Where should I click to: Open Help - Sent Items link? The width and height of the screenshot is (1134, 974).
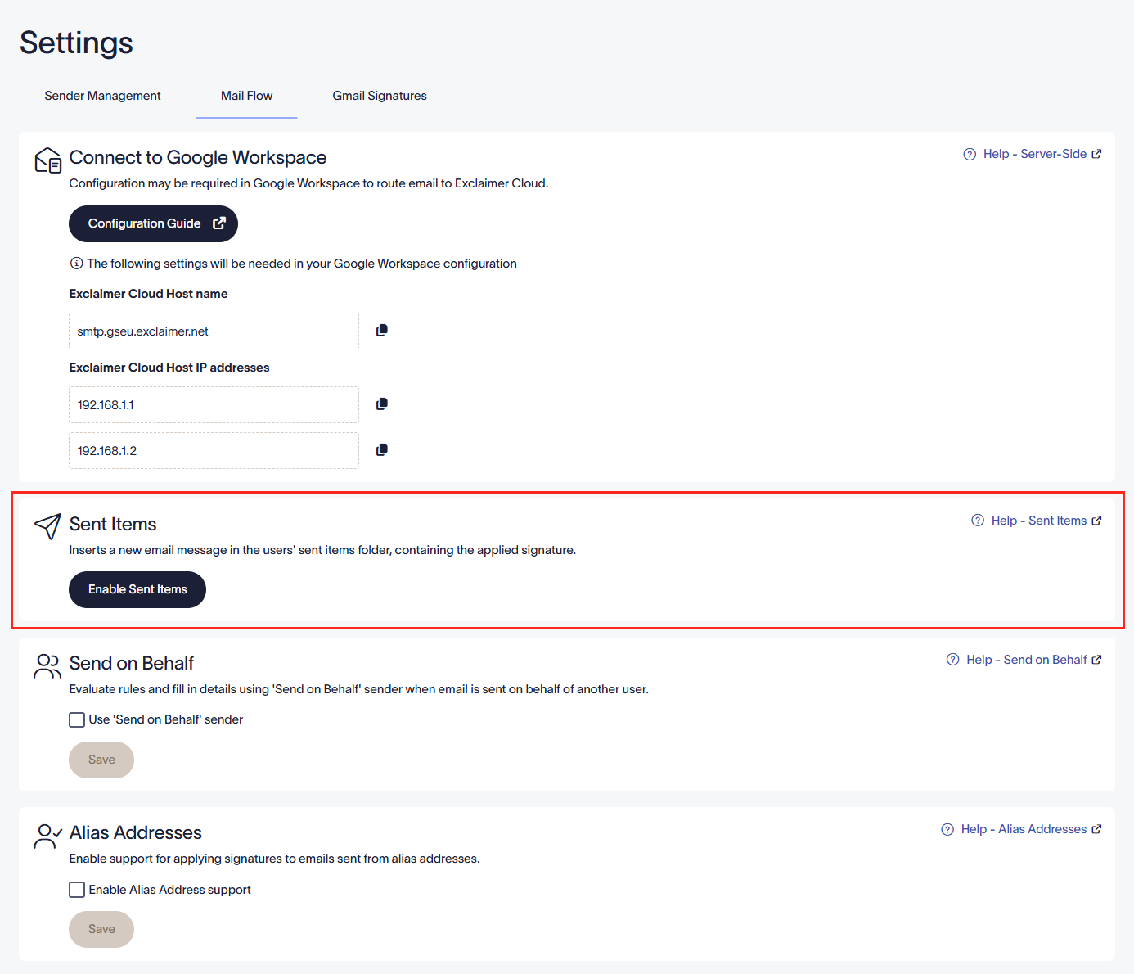(1038, 521)
